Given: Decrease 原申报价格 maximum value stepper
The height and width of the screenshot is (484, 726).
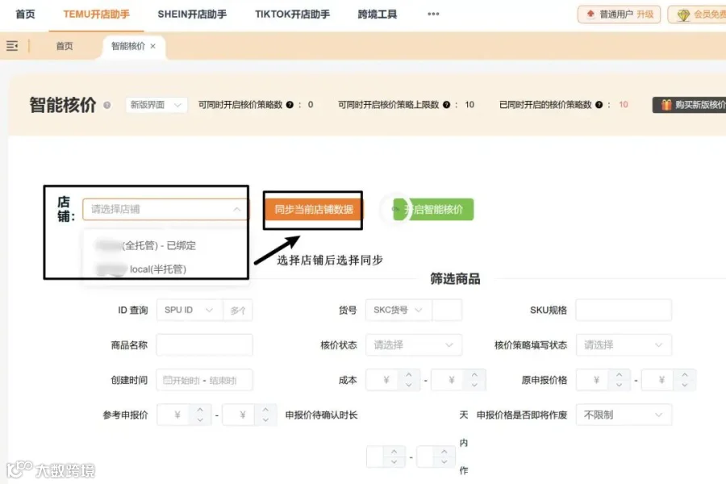Looking at the screenshot, I should click(685, 386).
